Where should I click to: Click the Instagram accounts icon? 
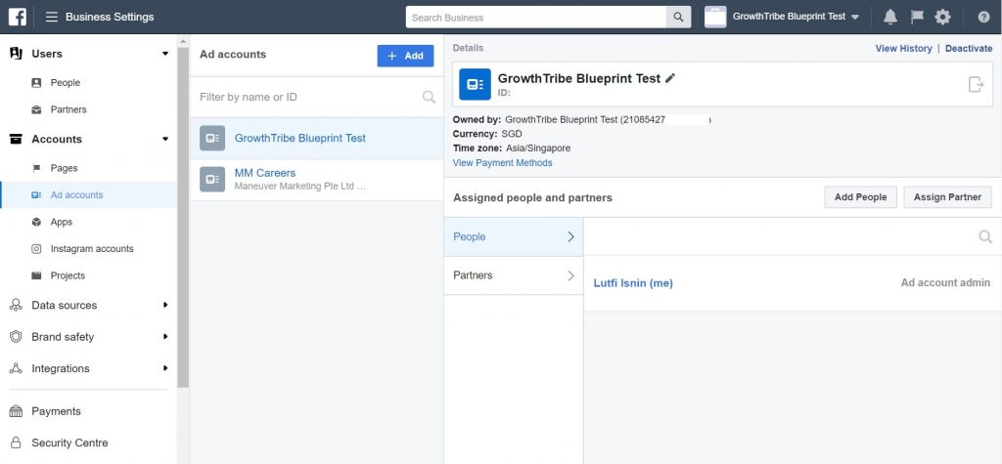pos(36,249)
